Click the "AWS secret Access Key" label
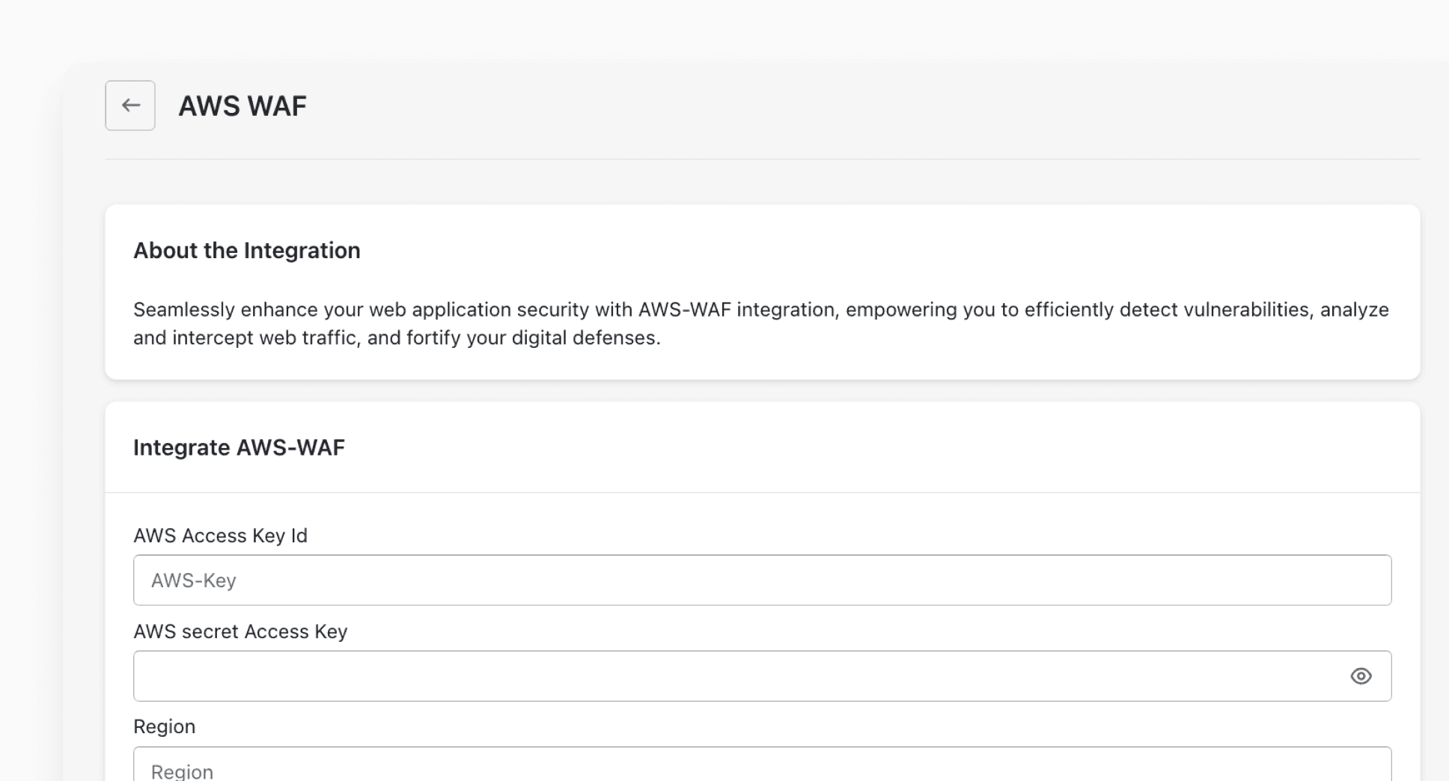 coord(240,631)
